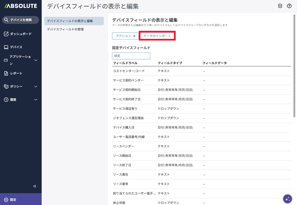Open the アクション dropdown
Viewport: 297px width, 205px height.
[125, 36]
